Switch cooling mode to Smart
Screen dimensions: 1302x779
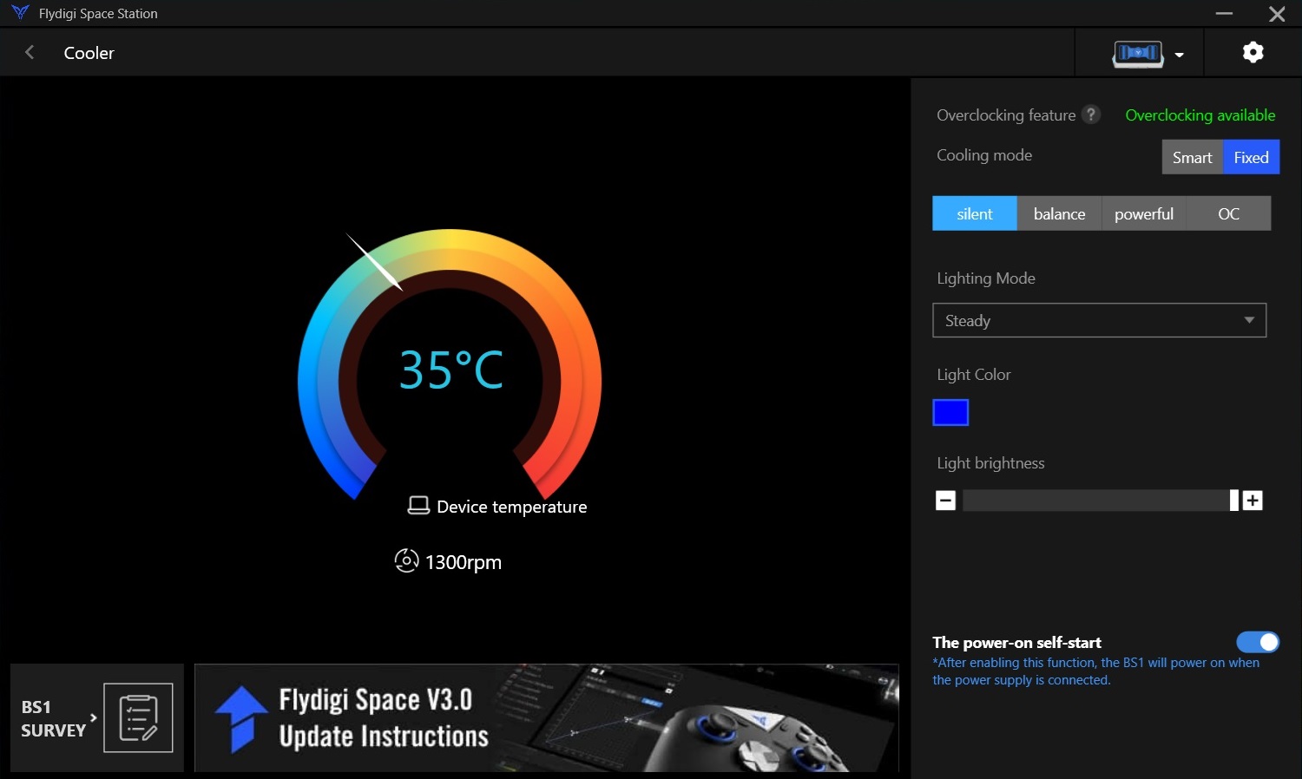click(1193, 157)
